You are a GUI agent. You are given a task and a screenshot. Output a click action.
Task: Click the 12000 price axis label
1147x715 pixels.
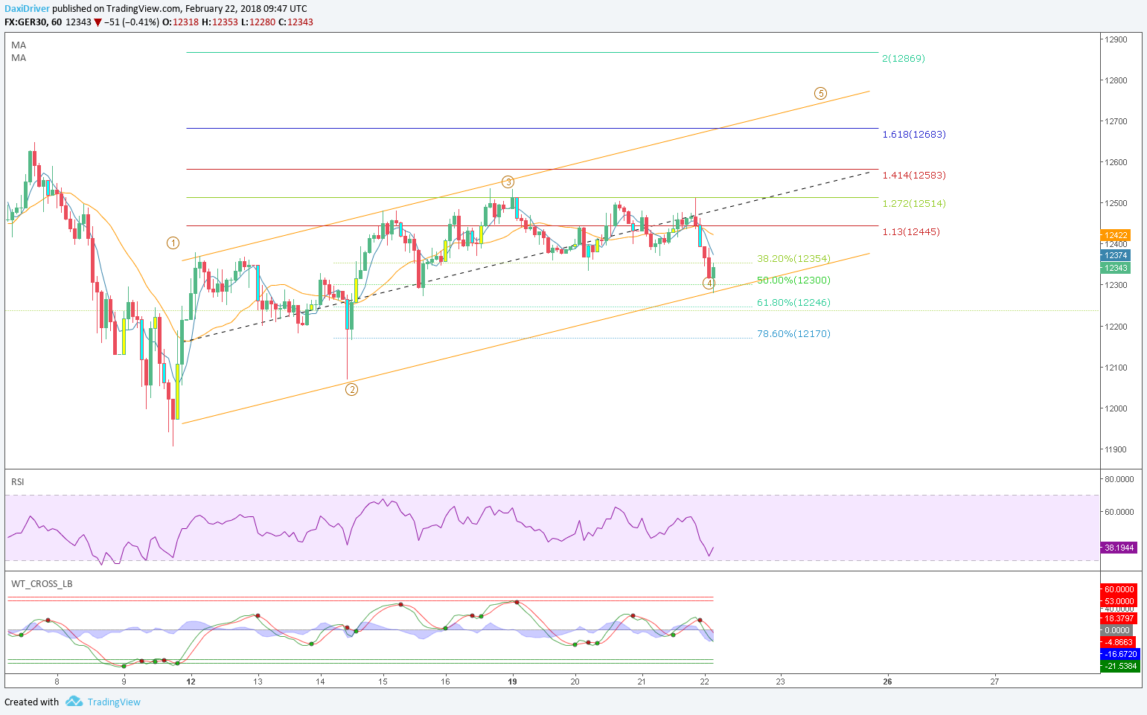pos(1116,408)
